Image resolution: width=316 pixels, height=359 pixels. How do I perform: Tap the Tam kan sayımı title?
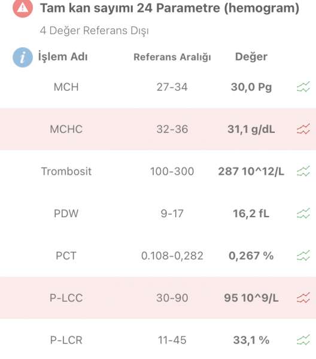point(170,8)
